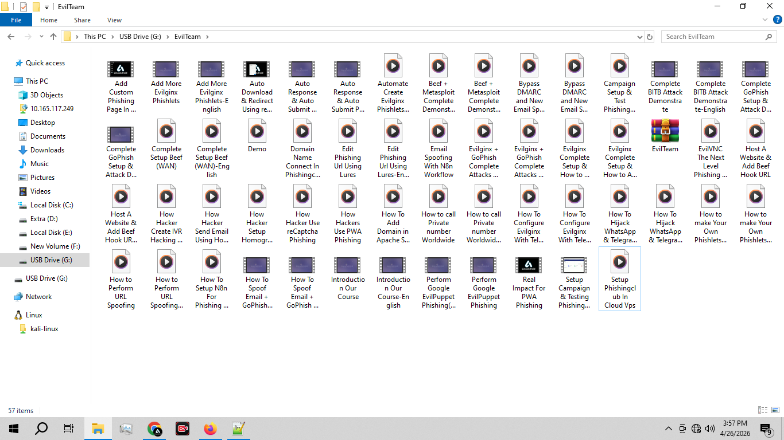784x440 pixels.
Task: Select Add Custom Phishing Page video
Action: point(121,87)
